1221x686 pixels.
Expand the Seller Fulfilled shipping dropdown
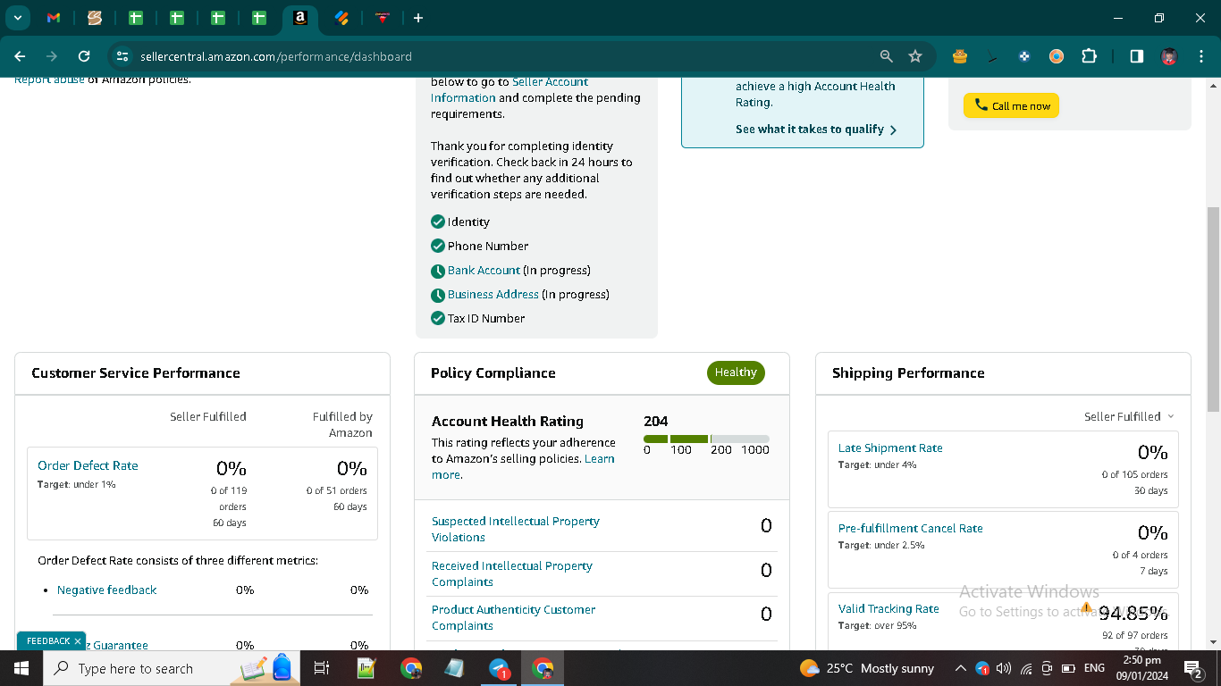[1130, 416]
